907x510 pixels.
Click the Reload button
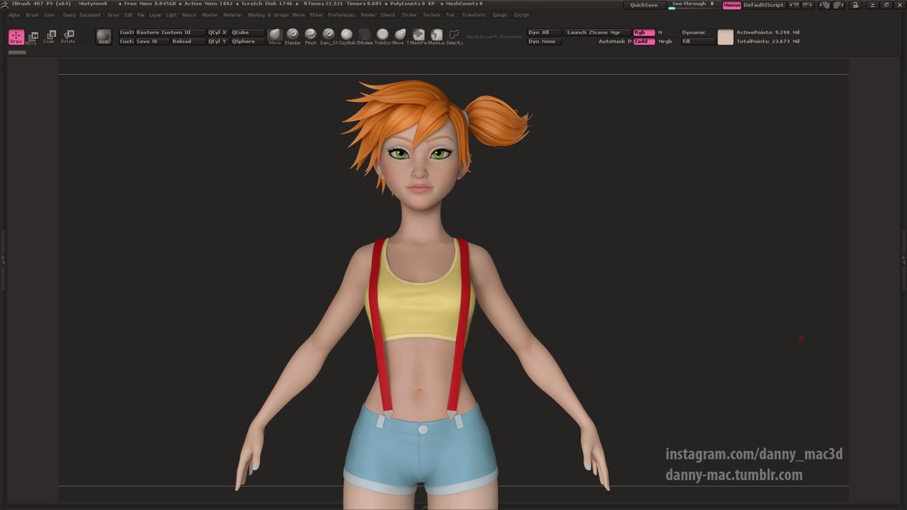(187, 42)
